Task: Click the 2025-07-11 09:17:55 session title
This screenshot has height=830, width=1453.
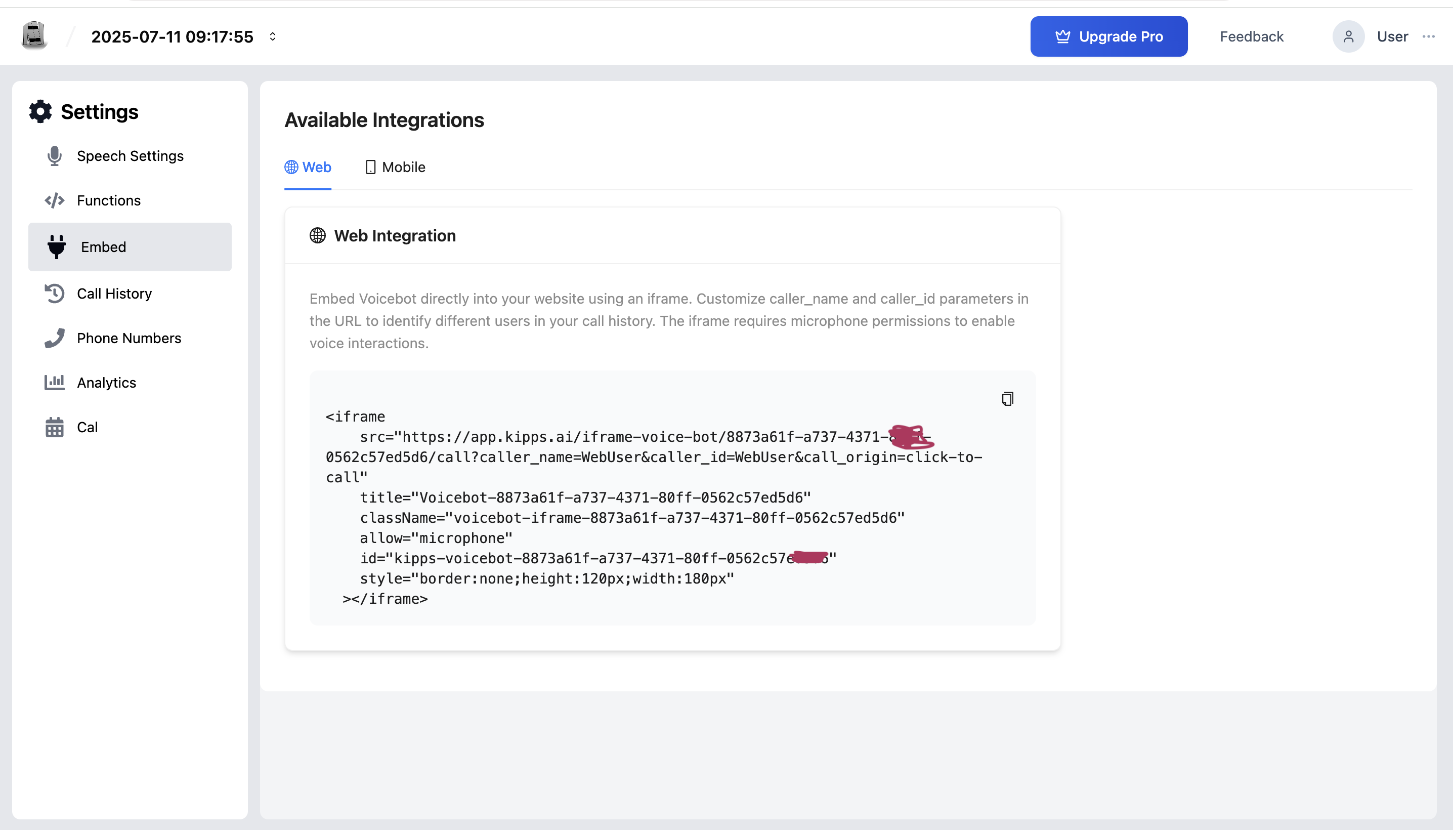Action: pyautogui.click(x=172, y=36)
